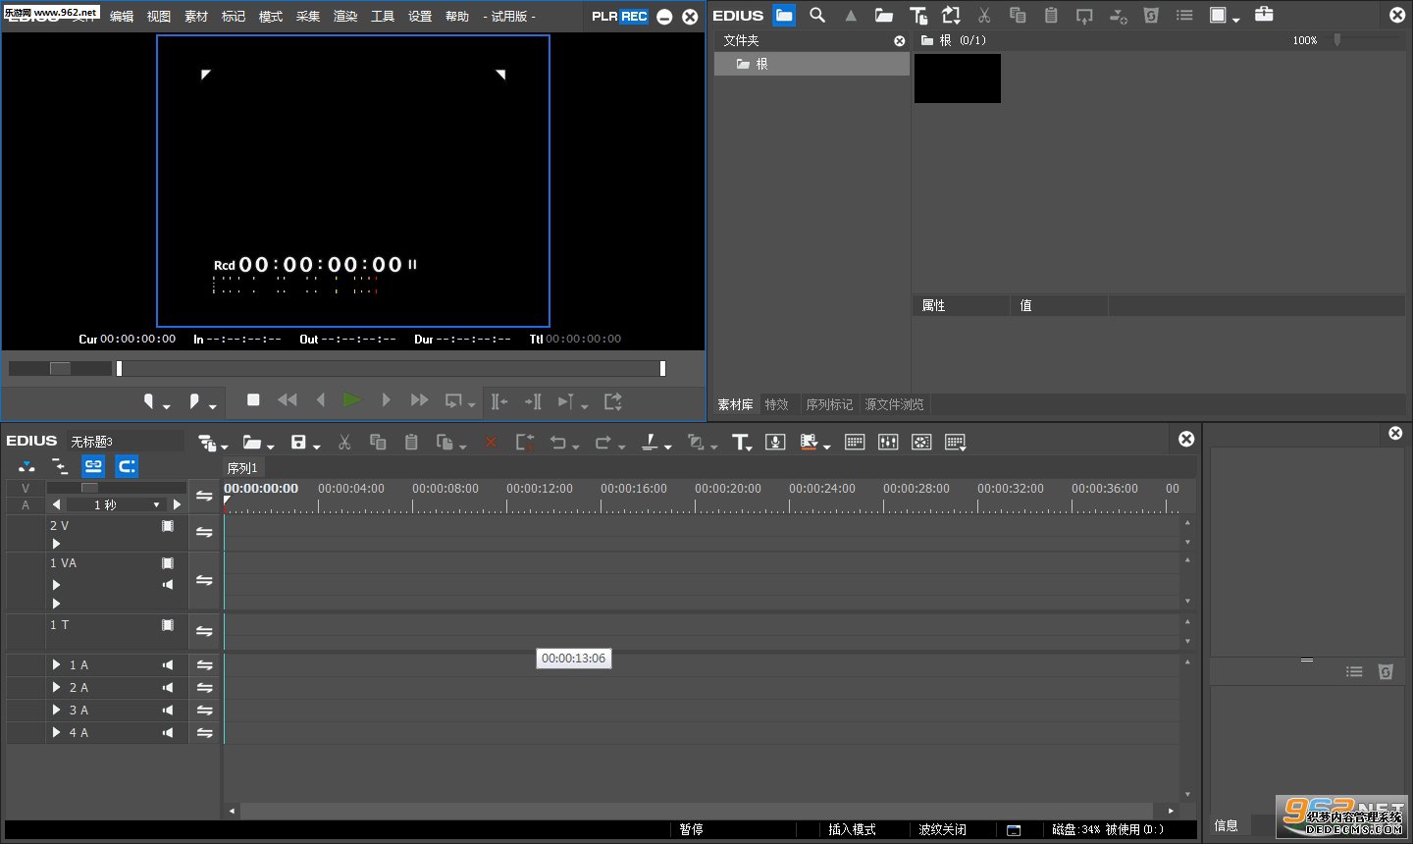Click the black clip thumbnail in the bin
Screen dimensions: 1413x844
point(958,79)
